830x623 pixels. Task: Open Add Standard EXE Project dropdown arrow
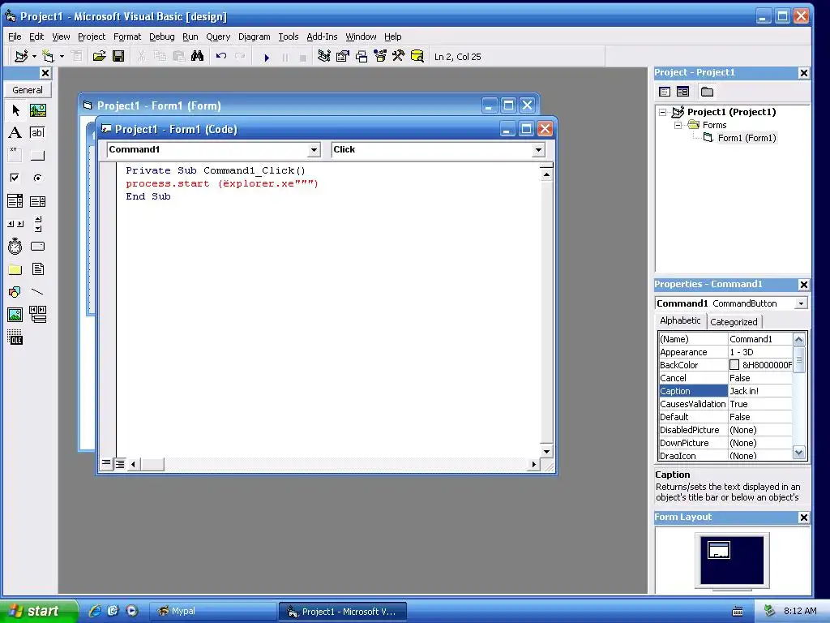point(34,56)
